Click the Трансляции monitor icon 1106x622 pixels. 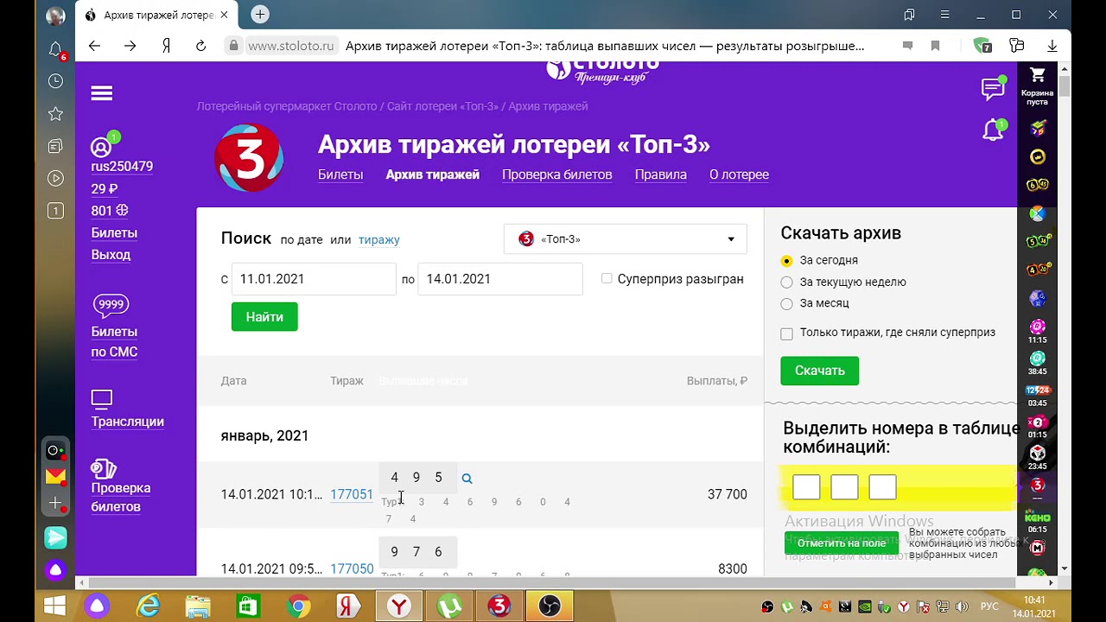click(102, 399)
